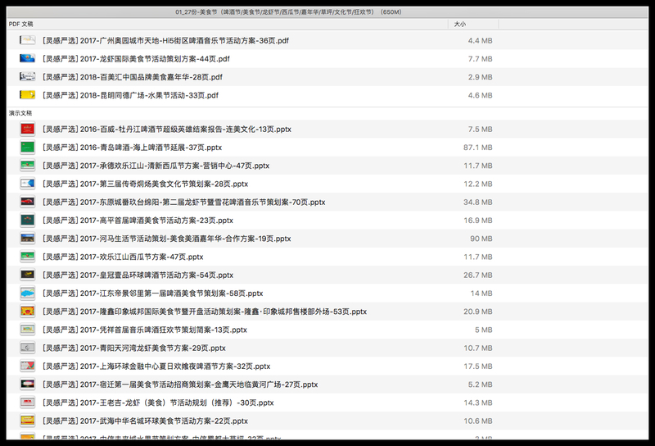Click the green icon of 青岛啤酒海上啤酒节 pptx
Screen dimensions: 655x446
click(28, 148)
